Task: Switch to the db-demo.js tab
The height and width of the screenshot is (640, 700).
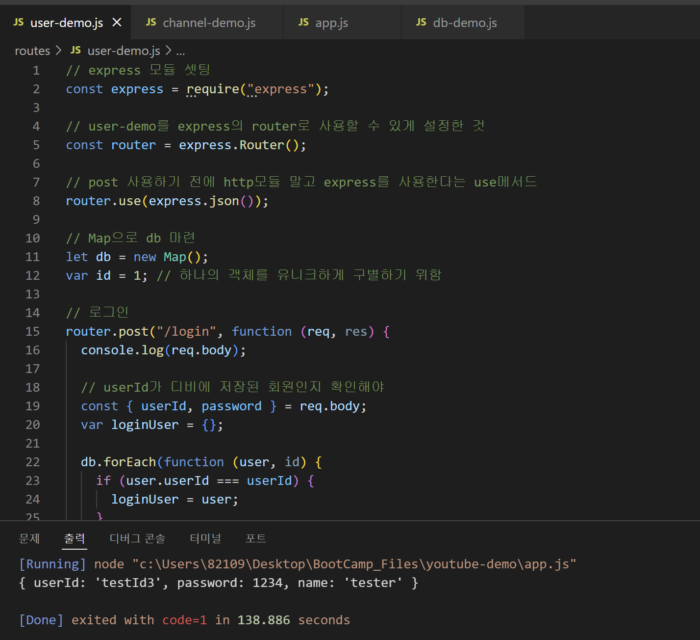Action: tap(463, 23)
